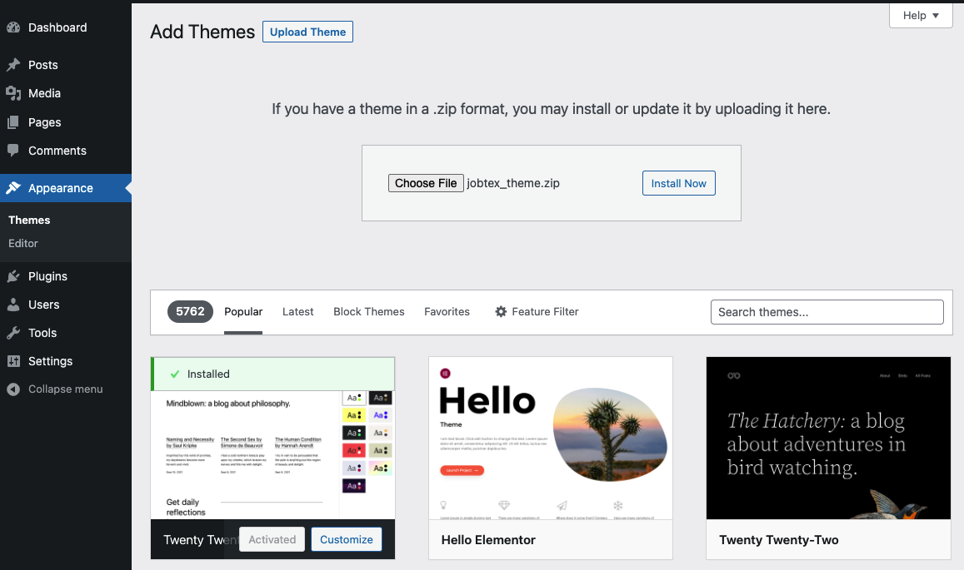964x570 pixels.
Task: Switch to the Latest tab
Action: pos(298,312)
